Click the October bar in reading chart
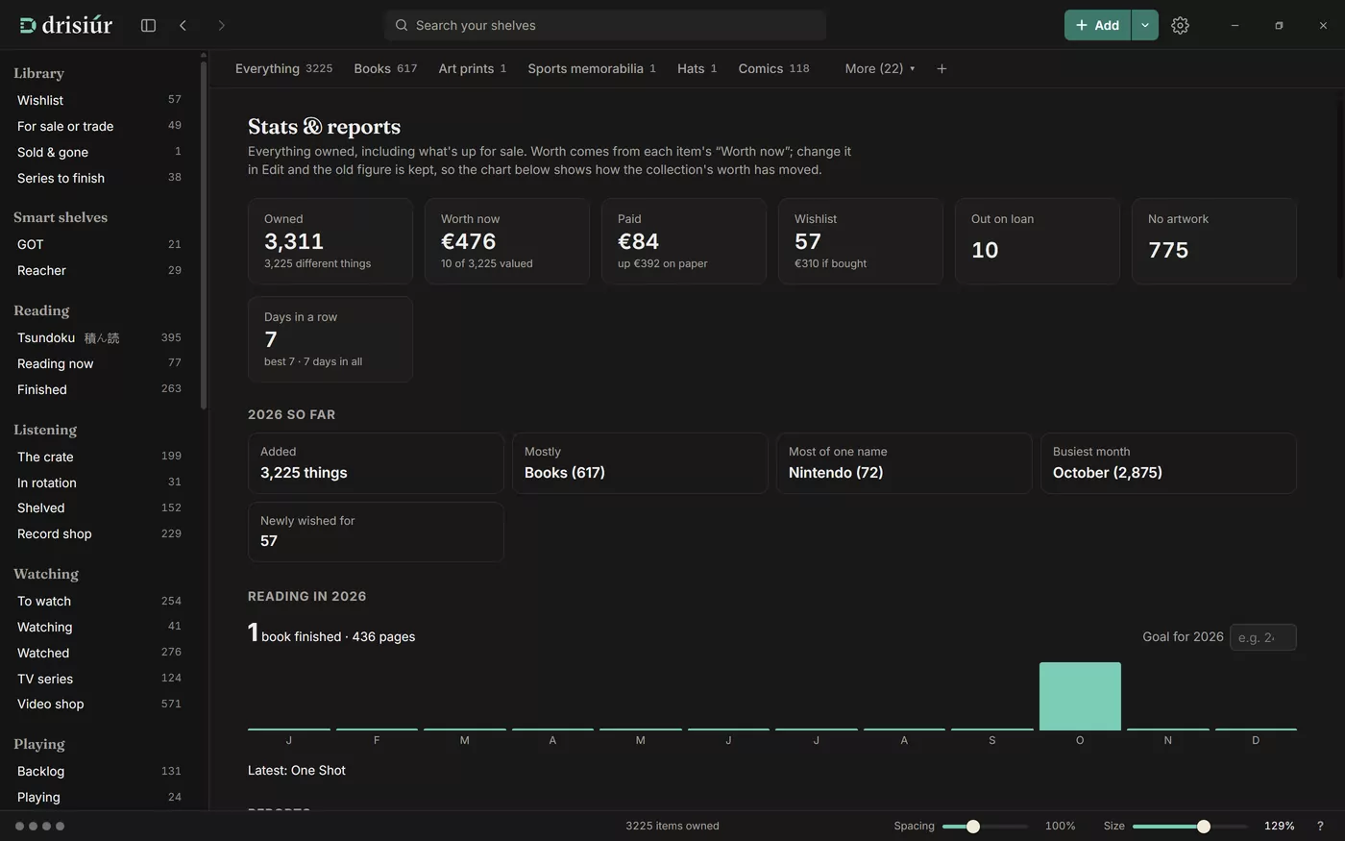The height and width of the screenshot is (841, 1345). (1080, 696)
